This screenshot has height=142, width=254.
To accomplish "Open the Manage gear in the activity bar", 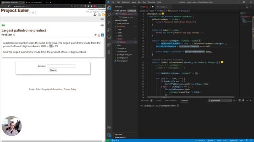I will (x=109, y=135).
